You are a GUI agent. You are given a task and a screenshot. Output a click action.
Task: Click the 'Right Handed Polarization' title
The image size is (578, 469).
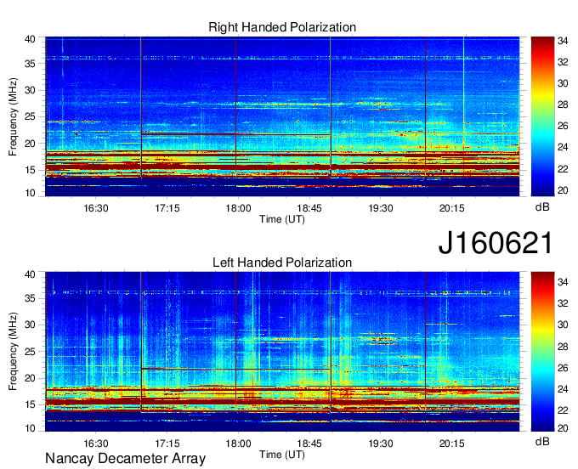282,27
